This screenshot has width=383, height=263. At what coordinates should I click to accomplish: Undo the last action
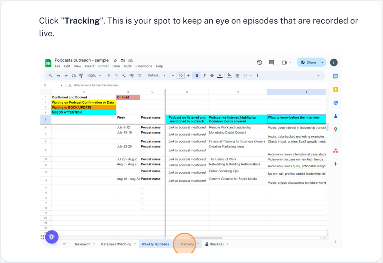click(x=58, y=76)
